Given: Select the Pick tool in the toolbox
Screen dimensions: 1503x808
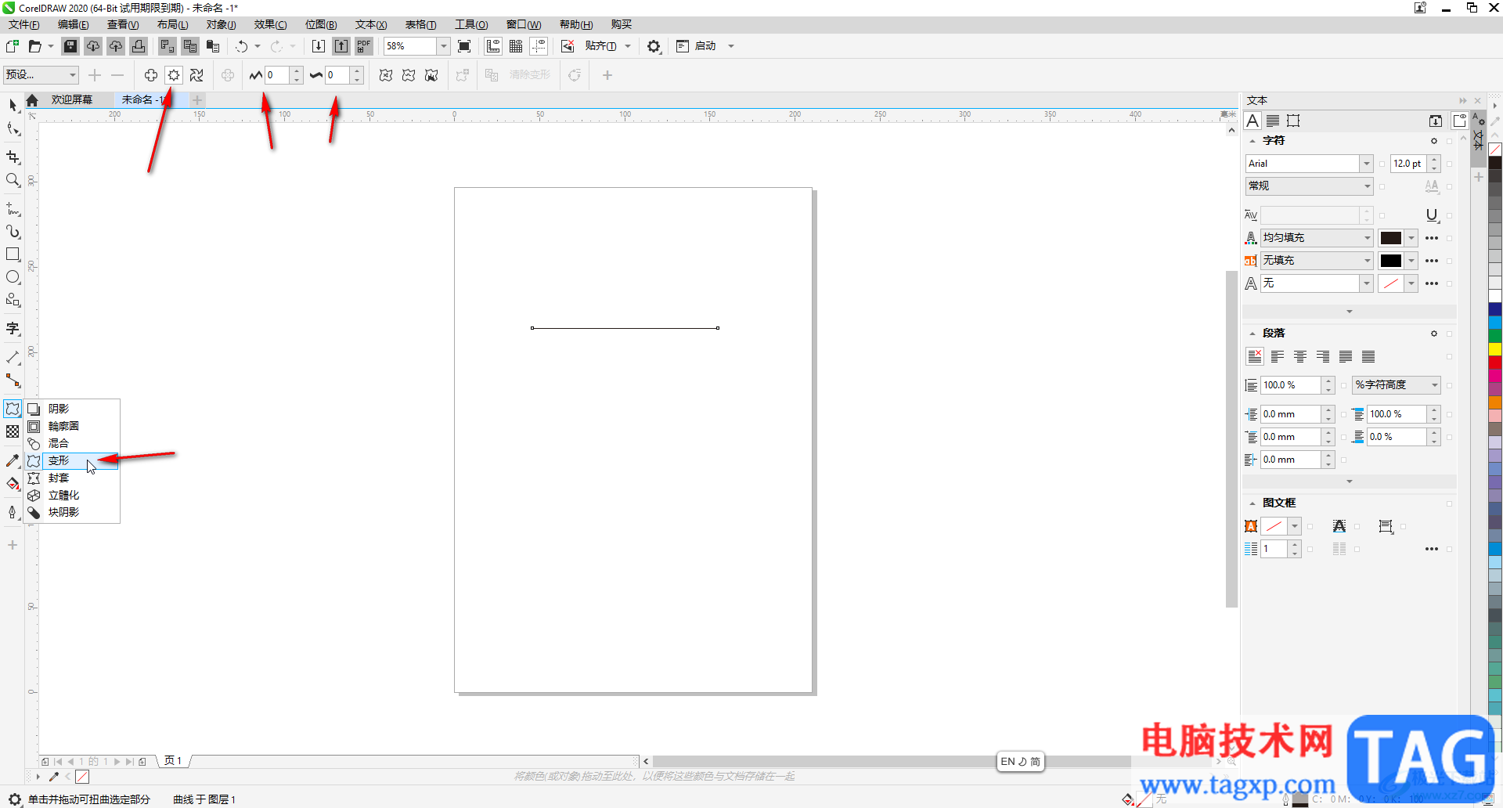Looking at the screenshot, I should [x=13, y=105].
